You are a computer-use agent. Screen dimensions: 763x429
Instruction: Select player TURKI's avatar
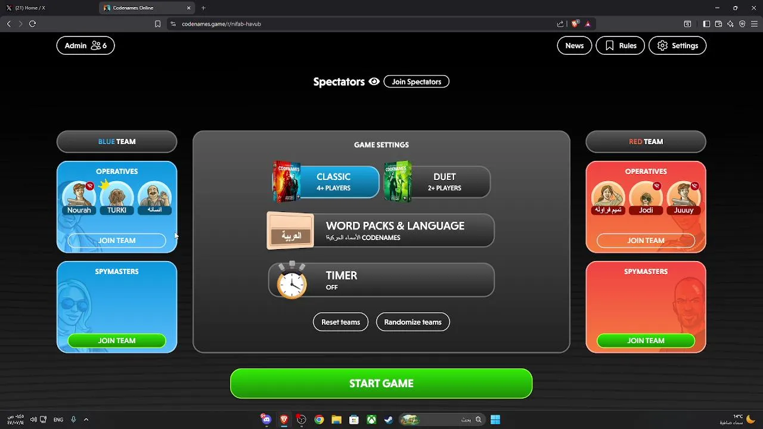[117, 198]
